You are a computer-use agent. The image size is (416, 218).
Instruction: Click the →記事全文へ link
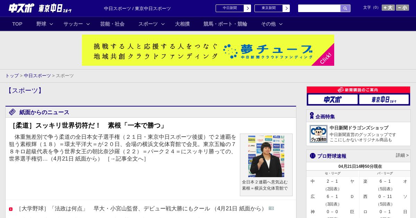click(x=127, y=159)
